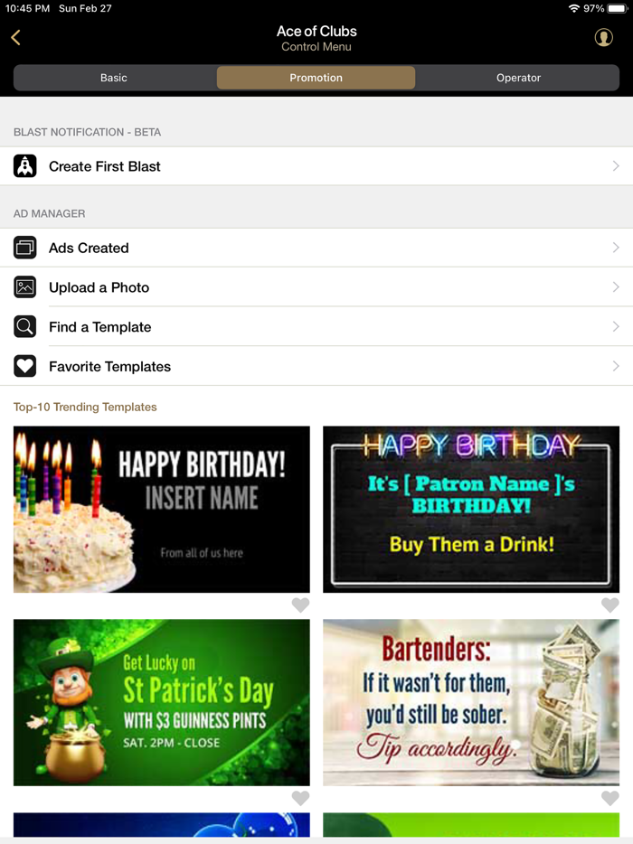Expand the Find a Template chevron
633x844 pixels.
[616, 327]
